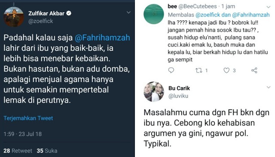Expand the chevron on Bu Carik's tweet

(268, 87)
